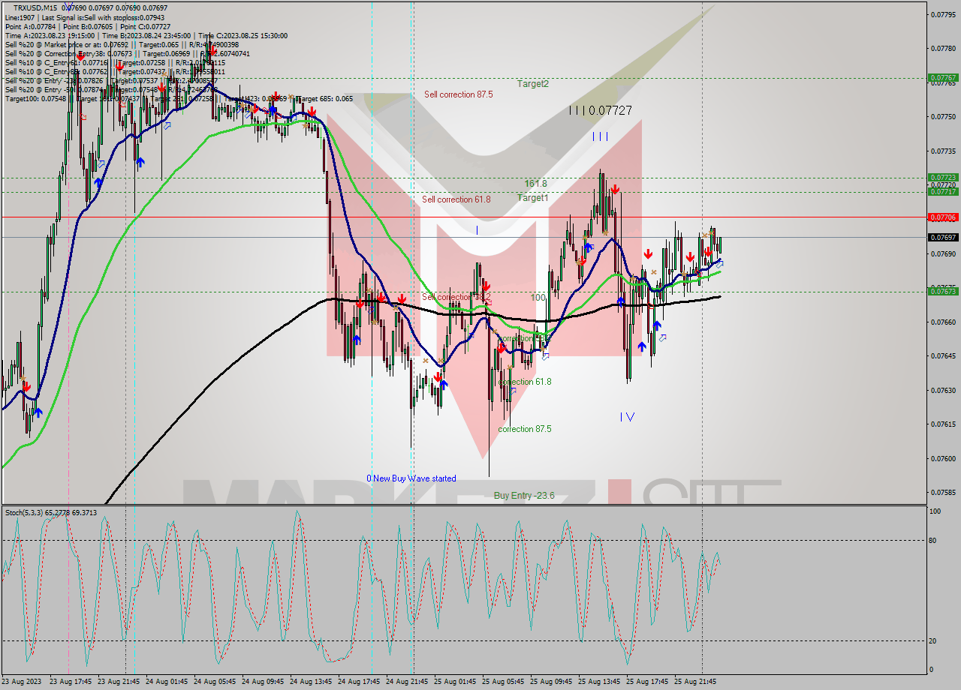Click 0.07795 on the price axis
Image resolution: width=961 pixels, height=690 pixels.
coord(943,14)
